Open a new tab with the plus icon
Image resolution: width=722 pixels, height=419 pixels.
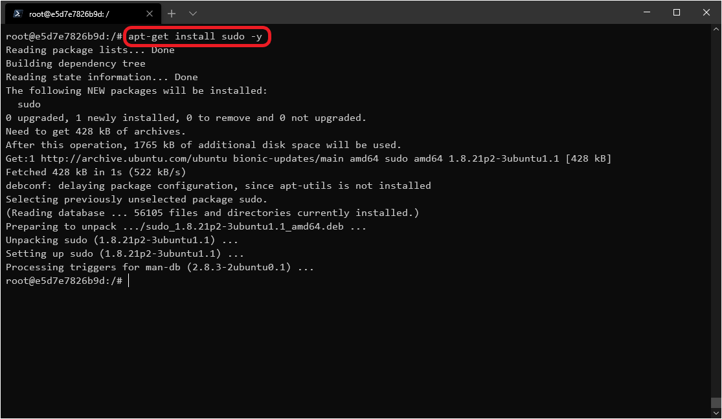click(172, 14)
